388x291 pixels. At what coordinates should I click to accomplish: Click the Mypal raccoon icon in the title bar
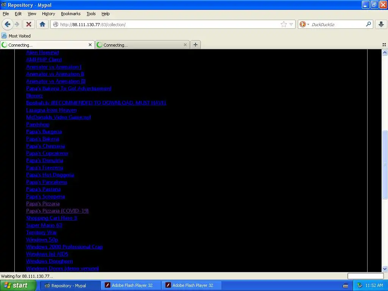tap(4, 5)
